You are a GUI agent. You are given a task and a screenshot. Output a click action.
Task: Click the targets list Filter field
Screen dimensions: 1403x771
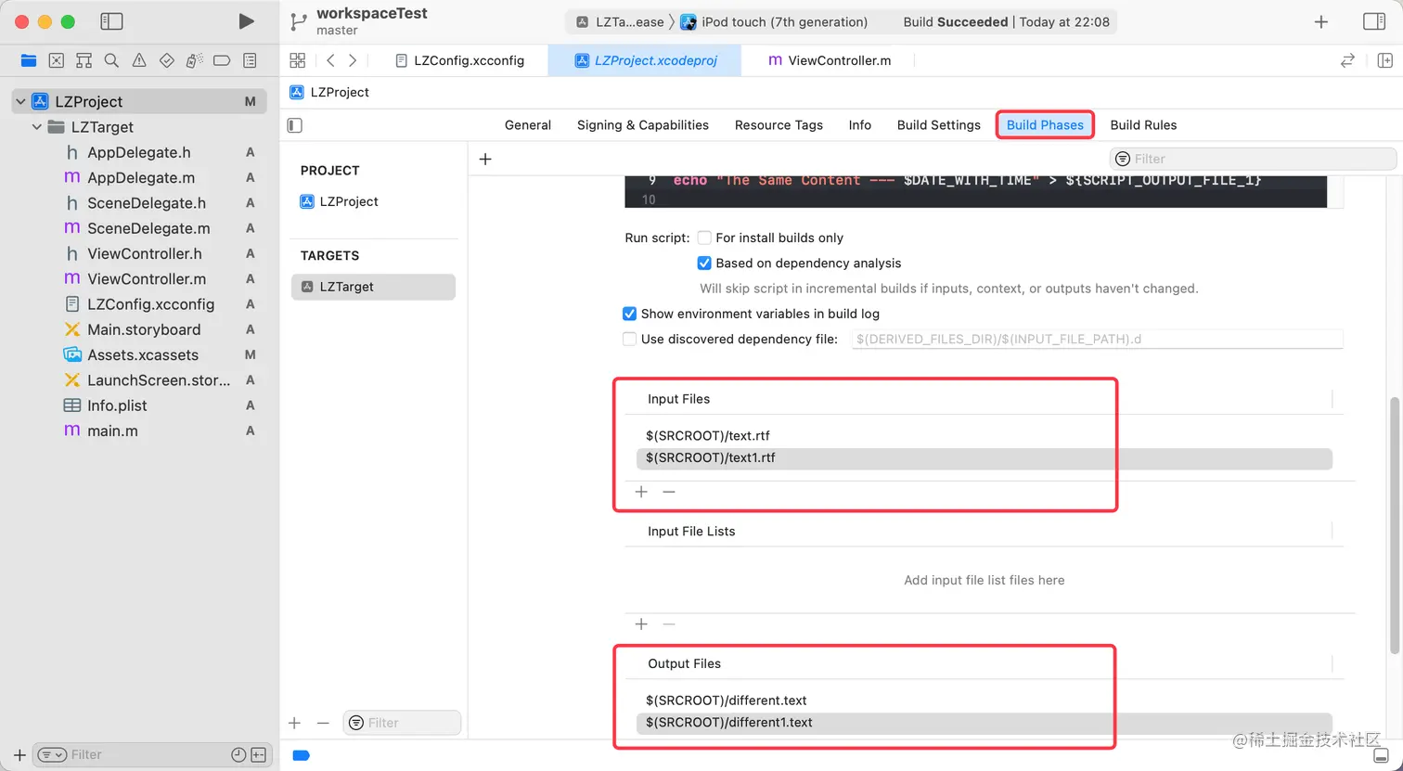[402, 723]
